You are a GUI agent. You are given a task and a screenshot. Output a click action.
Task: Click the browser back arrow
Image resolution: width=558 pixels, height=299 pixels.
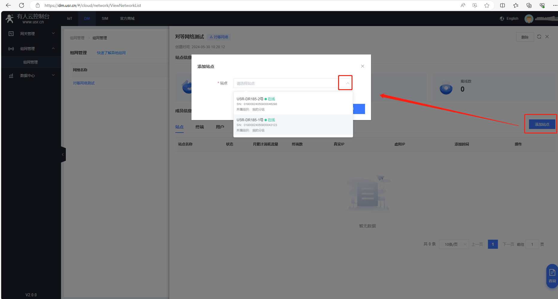[x=8, y=5]
